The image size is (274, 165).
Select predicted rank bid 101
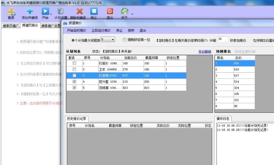244,100
